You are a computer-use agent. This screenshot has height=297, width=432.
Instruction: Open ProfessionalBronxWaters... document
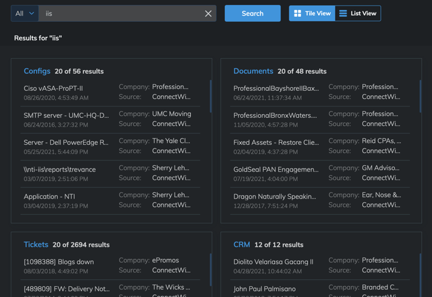tap(275, 115)
